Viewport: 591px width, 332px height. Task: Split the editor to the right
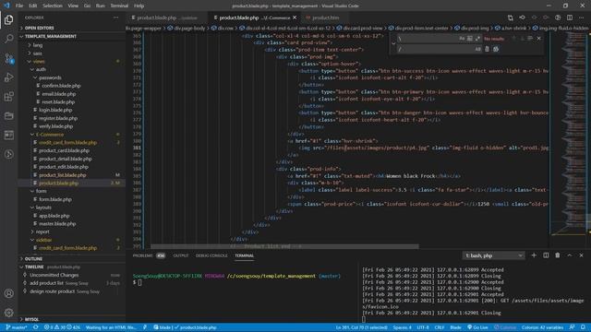tap(570, 18)
